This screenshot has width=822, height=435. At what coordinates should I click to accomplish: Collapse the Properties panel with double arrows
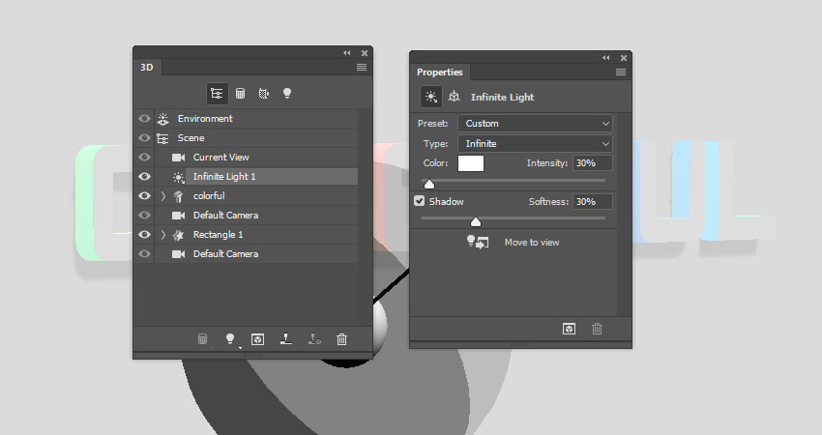coord(606,58)
